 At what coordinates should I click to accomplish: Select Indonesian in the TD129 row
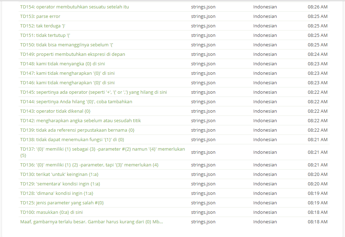[265, 184]
